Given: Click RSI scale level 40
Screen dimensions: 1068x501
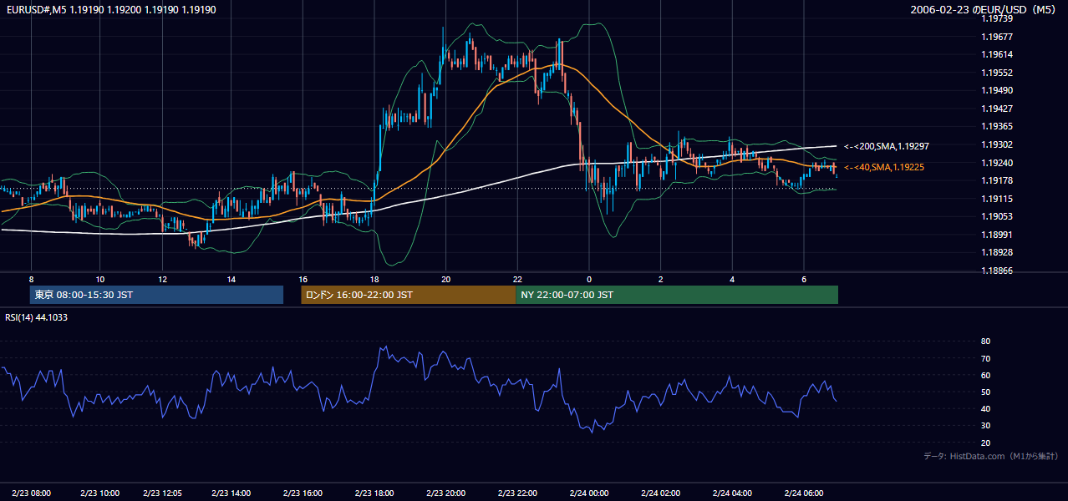Looking at the screenshot, I should (x=985, y=408).
